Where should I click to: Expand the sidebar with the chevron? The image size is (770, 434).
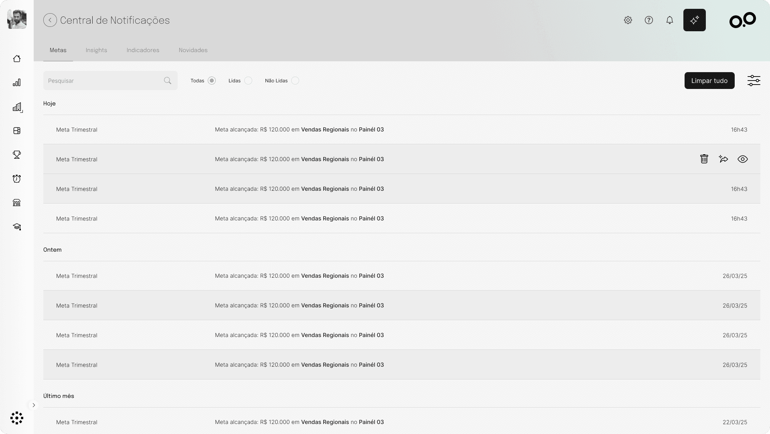tap(34, 405)
